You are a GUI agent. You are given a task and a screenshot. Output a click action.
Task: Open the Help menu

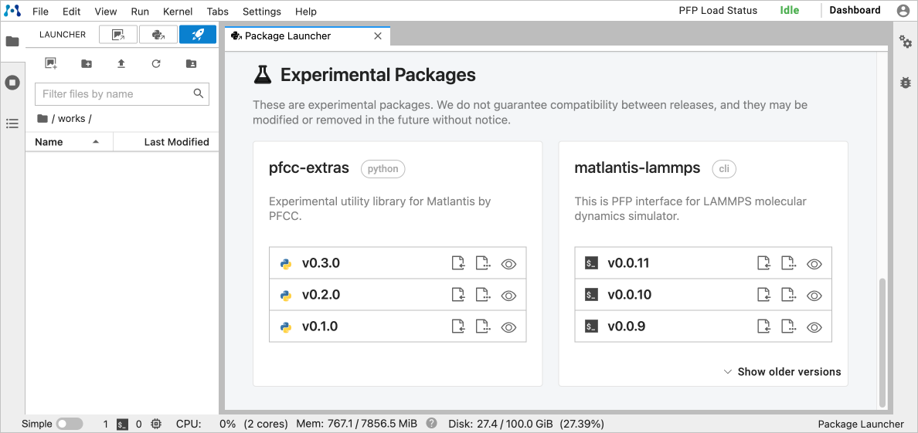pos(305,11)
